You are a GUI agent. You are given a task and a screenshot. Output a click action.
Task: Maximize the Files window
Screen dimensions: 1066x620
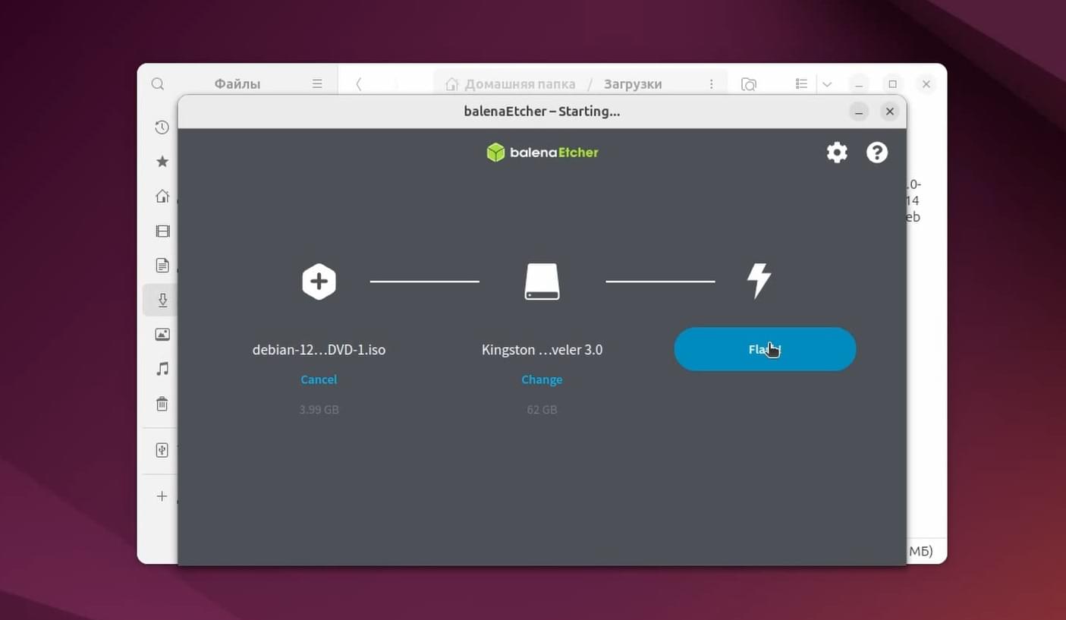pyautogui.click(x=892, y=84)
